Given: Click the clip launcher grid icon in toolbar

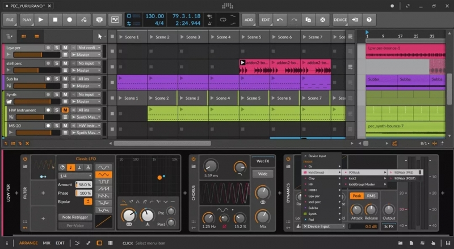Looking at the screenshot, I should tap(115, 20).
